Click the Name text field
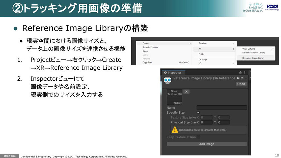 [221, 107]
